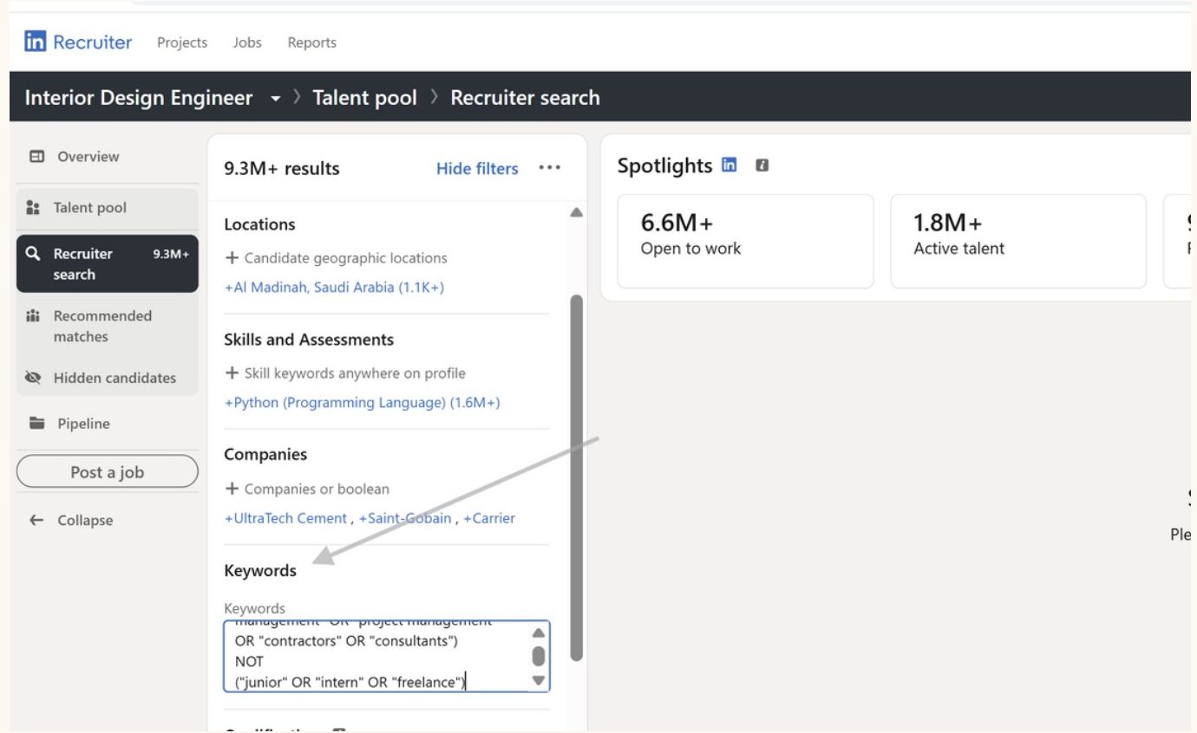Add companies or boolean filter
Screen dimensions: 1197x733
click(307, 489)
